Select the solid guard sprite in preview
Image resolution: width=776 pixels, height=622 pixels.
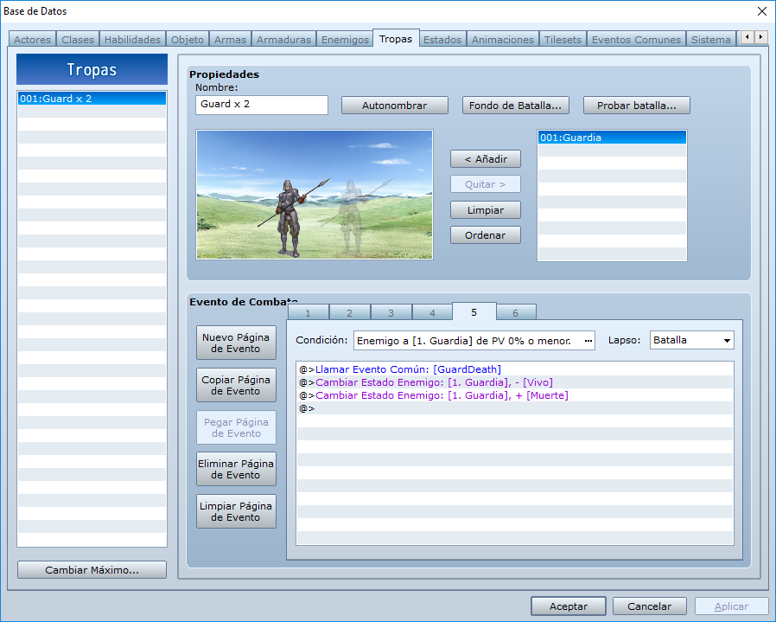point(291,218)
